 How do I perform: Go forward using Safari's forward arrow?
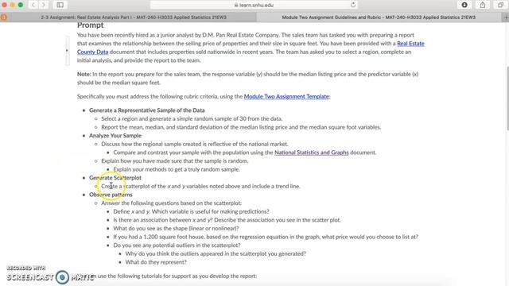[44, 5]
